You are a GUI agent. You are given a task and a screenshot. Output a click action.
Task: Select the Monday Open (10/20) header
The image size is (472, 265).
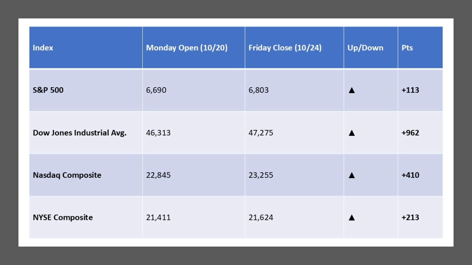point(187,48)
